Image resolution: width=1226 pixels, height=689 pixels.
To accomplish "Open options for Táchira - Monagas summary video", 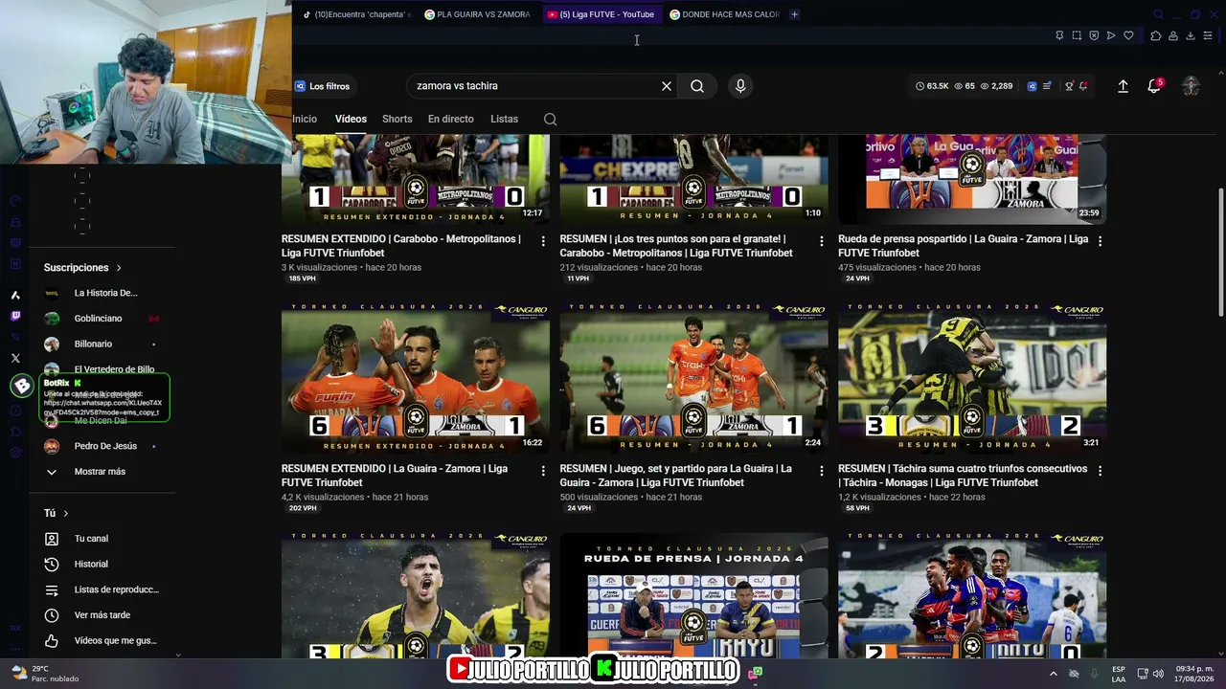I will pyautogui.click(x=1100, y=471).
